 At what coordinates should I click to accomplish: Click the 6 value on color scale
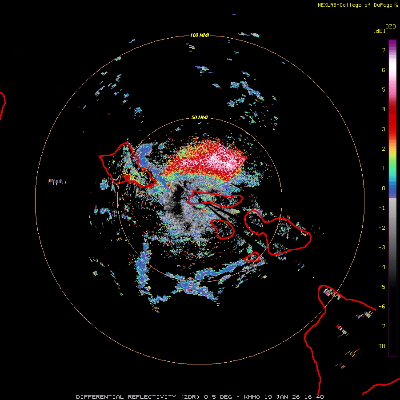[384, 70]
